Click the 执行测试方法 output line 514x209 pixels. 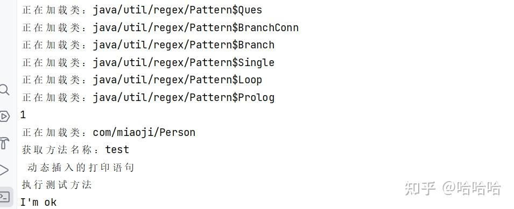pyautogui.click(x=57, y=185)
